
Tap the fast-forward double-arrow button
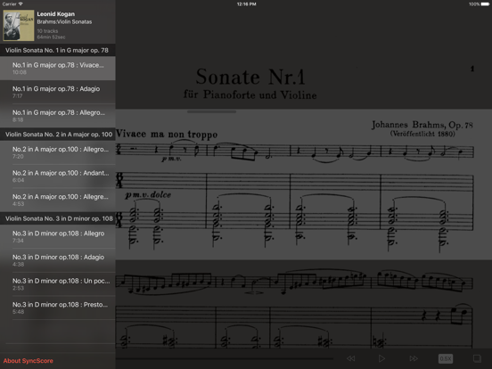414,358
